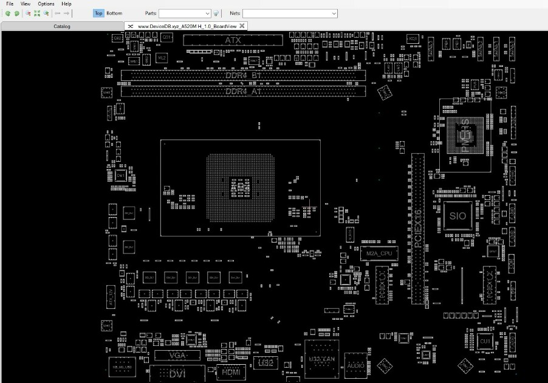
Task: Click the green fit-to-window icon
Action: coord(37,13)
